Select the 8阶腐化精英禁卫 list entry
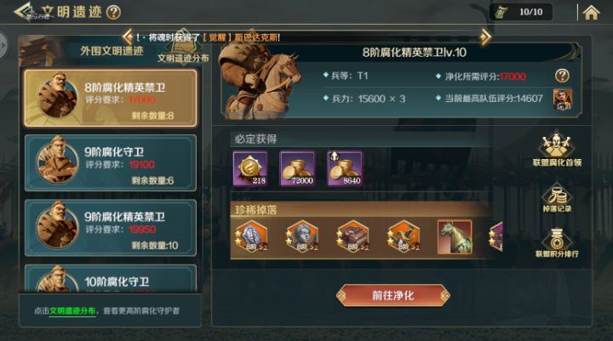613x341 pixels. [110, 99]
